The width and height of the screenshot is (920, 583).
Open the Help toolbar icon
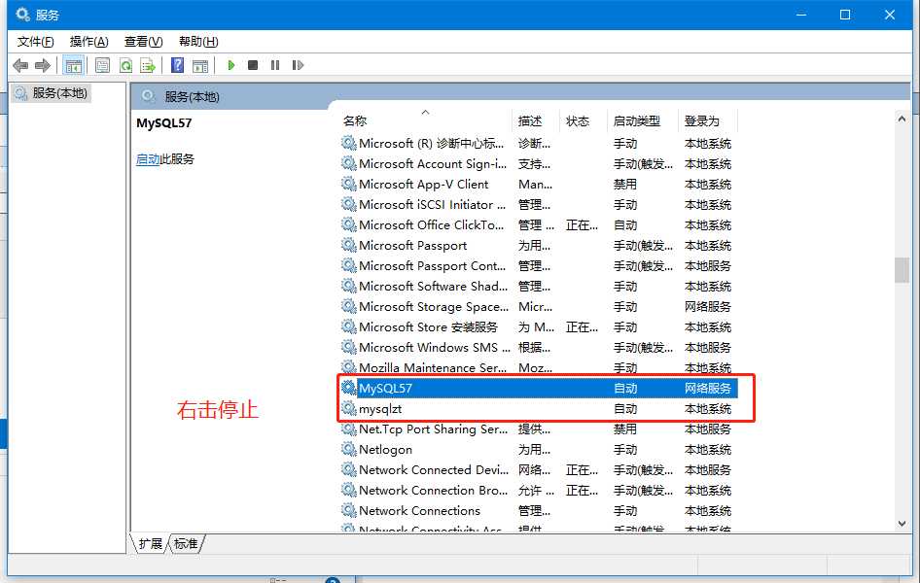coord(177,65)
